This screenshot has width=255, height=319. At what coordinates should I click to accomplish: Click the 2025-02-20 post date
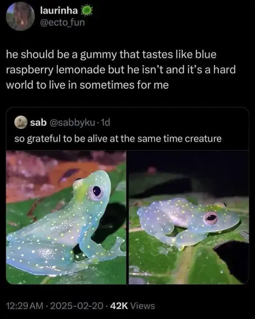pos(76,306)
